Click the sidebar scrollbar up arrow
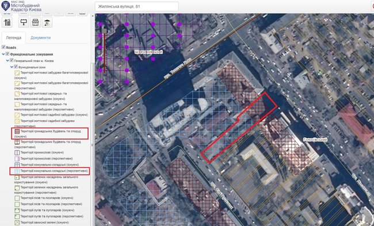 (93, 16)
